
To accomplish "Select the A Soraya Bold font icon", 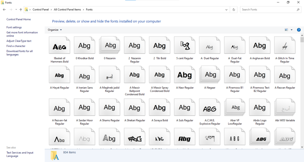I will tap(159, 107).
